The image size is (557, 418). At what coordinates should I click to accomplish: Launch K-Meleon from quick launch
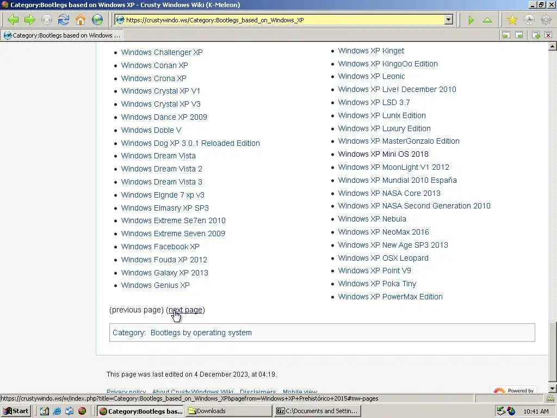(x=82, y=411)
